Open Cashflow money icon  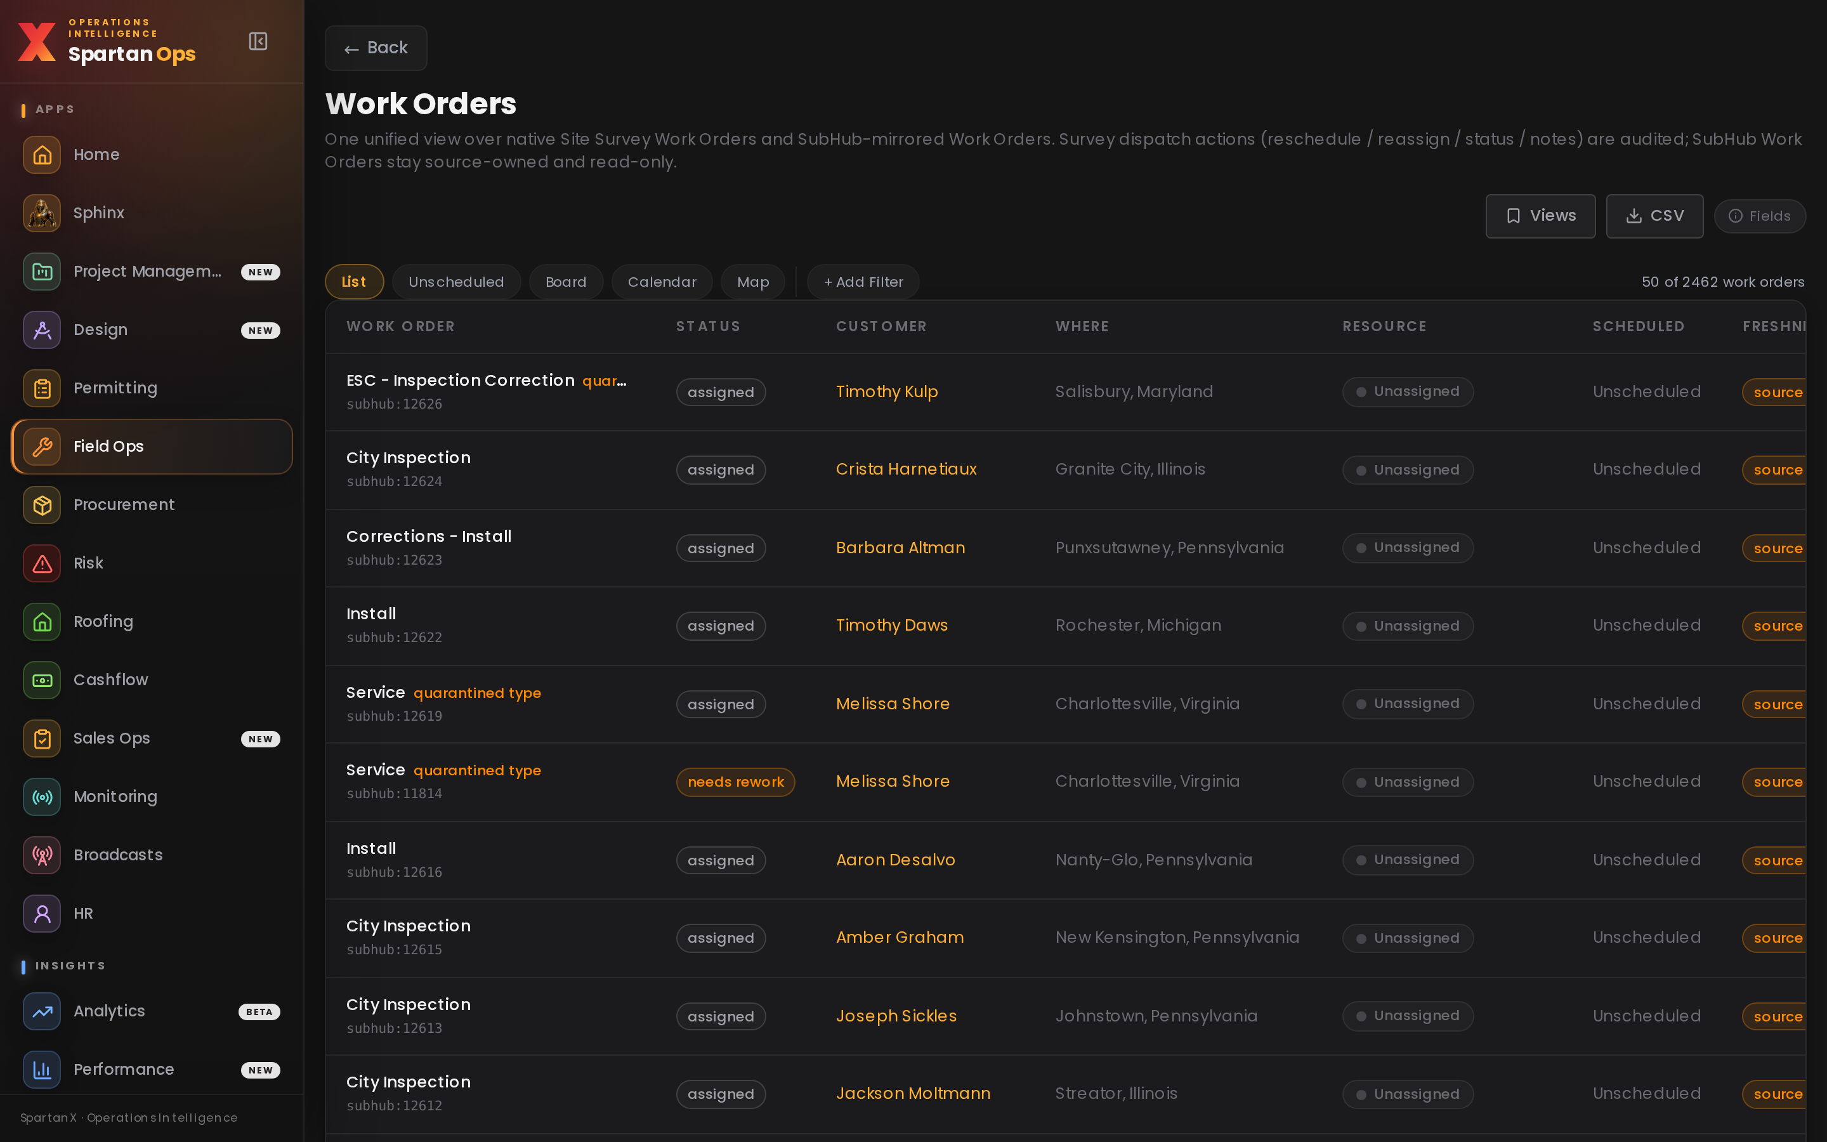(43, 679)
